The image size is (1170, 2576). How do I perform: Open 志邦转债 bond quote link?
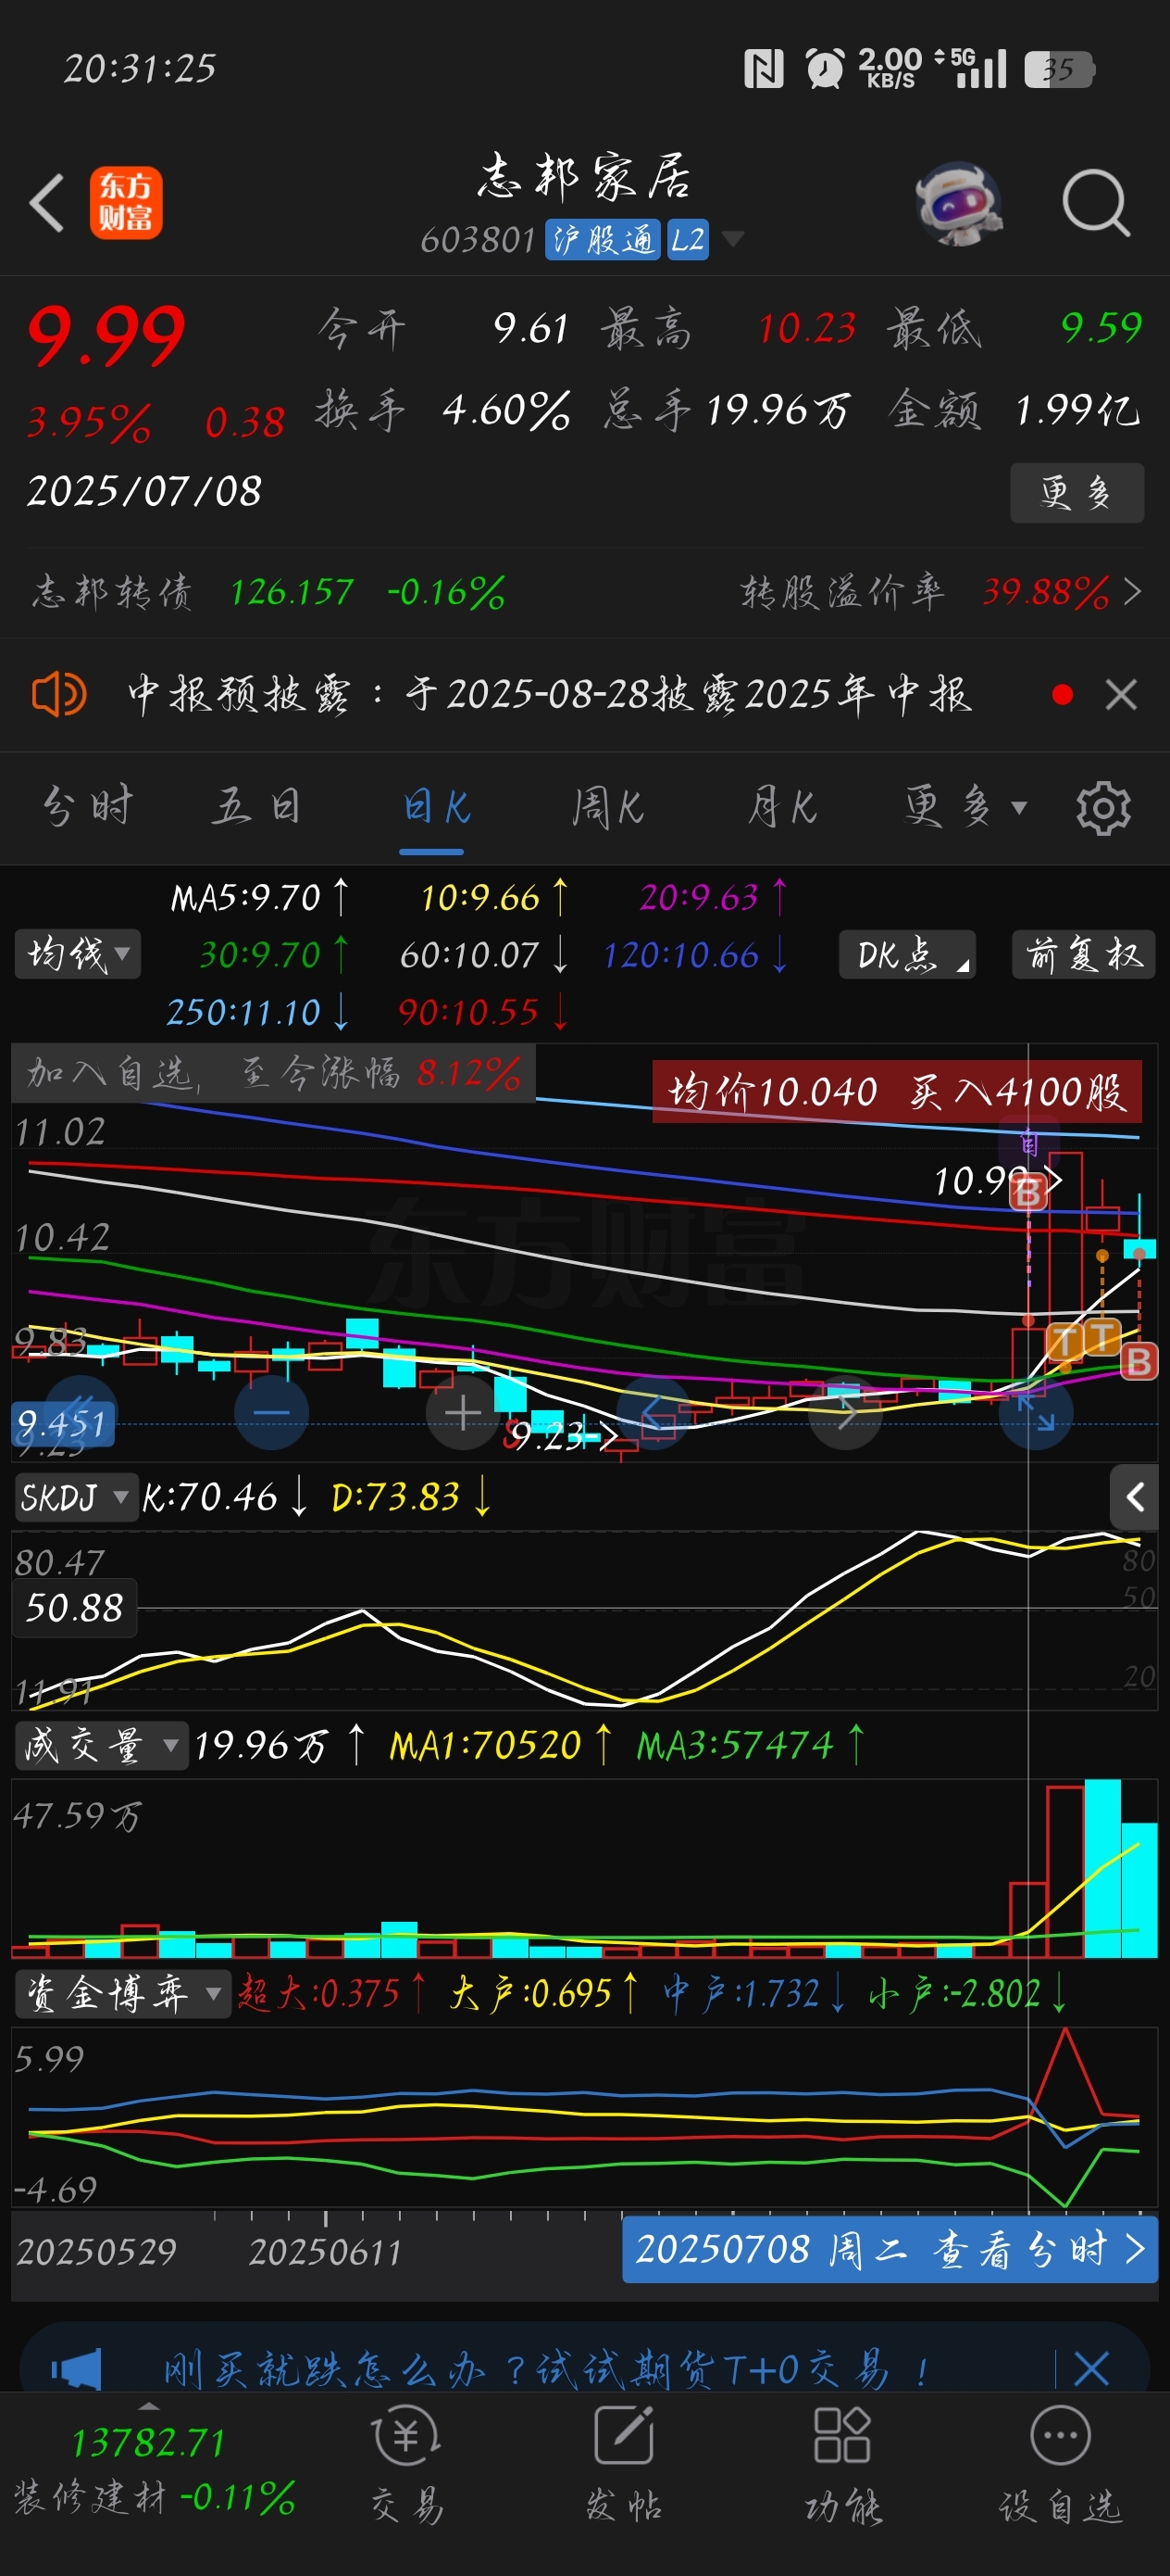pyautogui.click(x=268, y=592)
